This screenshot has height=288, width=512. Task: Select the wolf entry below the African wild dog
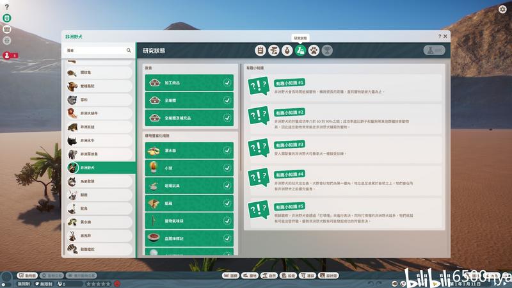tap(99, 181)
